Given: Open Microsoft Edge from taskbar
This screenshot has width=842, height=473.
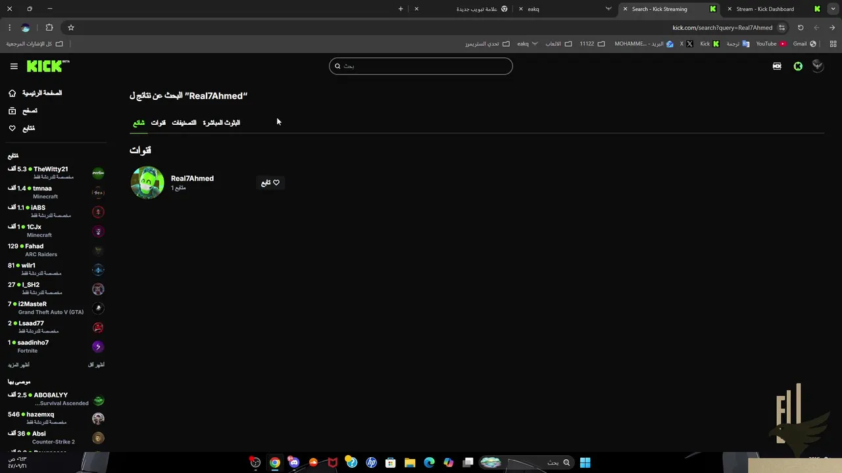Looking at the screenshot, I should (x=430, y=462).
